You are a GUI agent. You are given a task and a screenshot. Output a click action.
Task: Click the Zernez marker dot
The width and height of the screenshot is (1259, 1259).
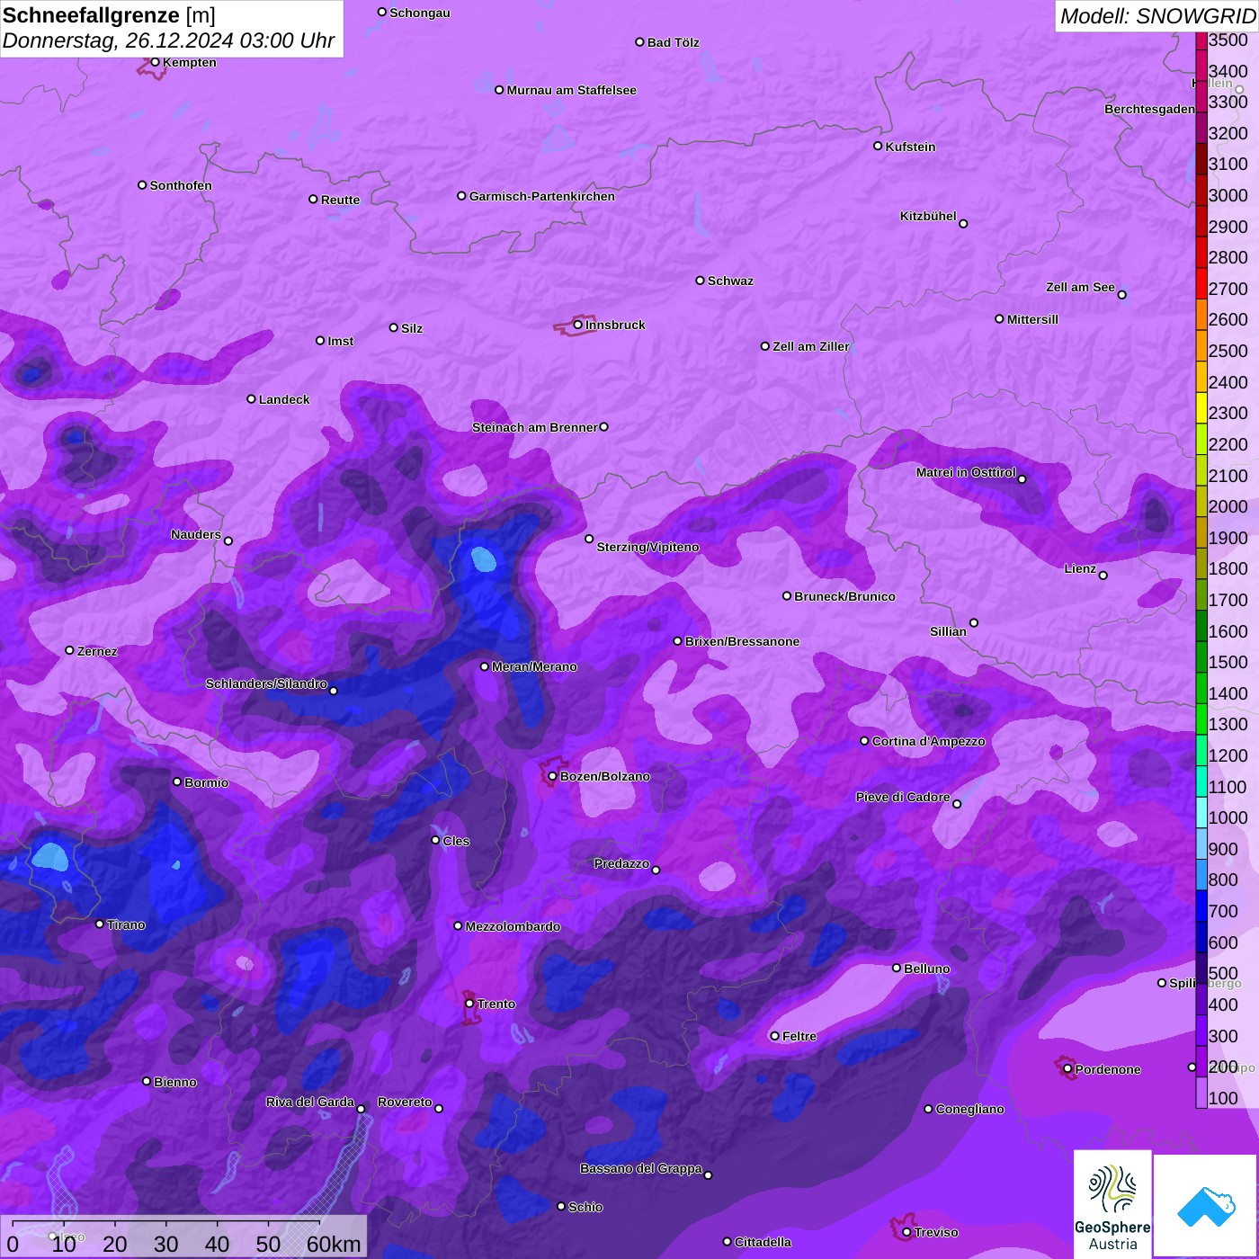70,650
